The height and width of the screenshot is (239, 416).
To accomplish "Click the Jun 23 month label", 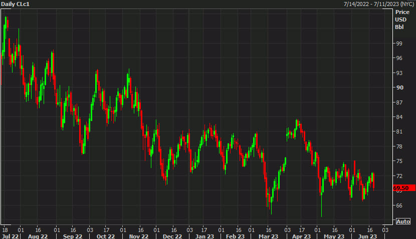I will tap(367, 236).
